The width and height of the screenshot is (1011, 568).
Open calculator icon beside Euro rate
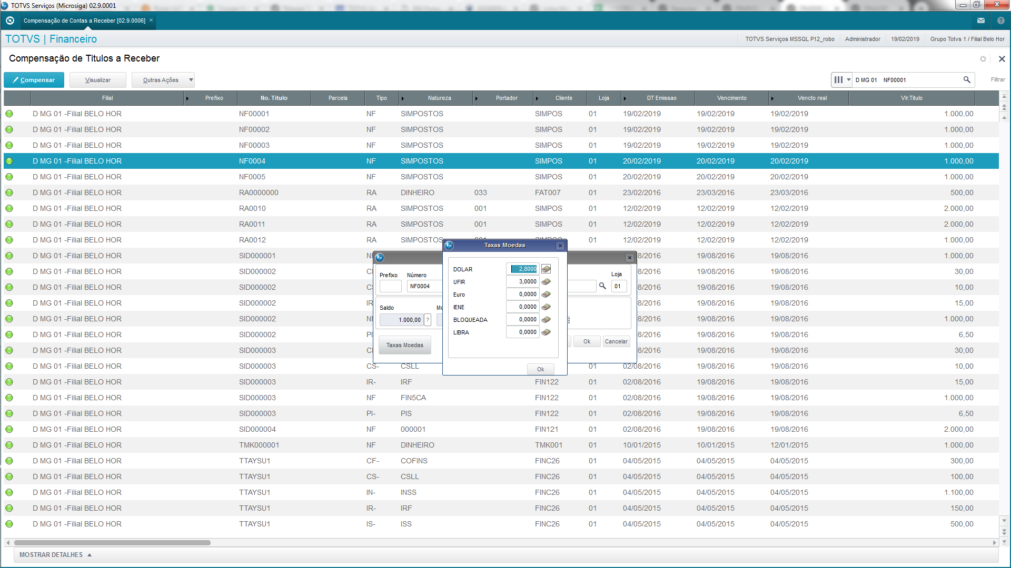pyautogui.click(x=546, y=295)
